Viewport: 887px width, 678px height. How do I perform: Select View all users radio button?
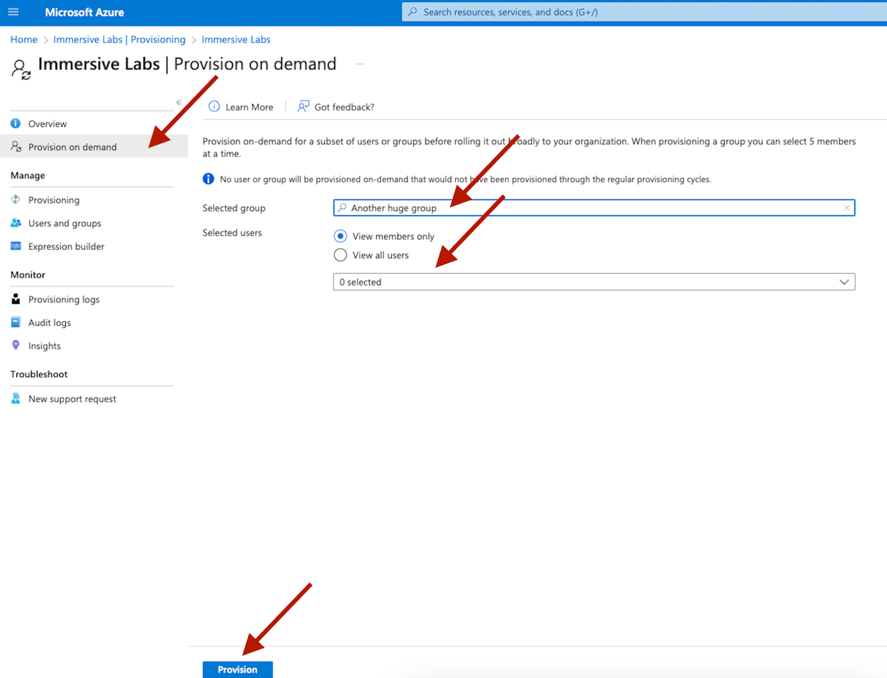(x=340, y=255)
